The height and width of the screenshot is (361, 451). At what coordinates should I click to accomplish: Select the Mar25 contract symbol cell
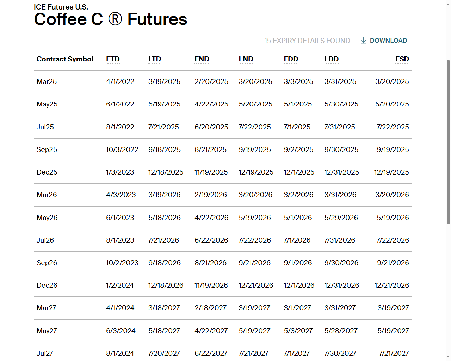pos(47,82)
